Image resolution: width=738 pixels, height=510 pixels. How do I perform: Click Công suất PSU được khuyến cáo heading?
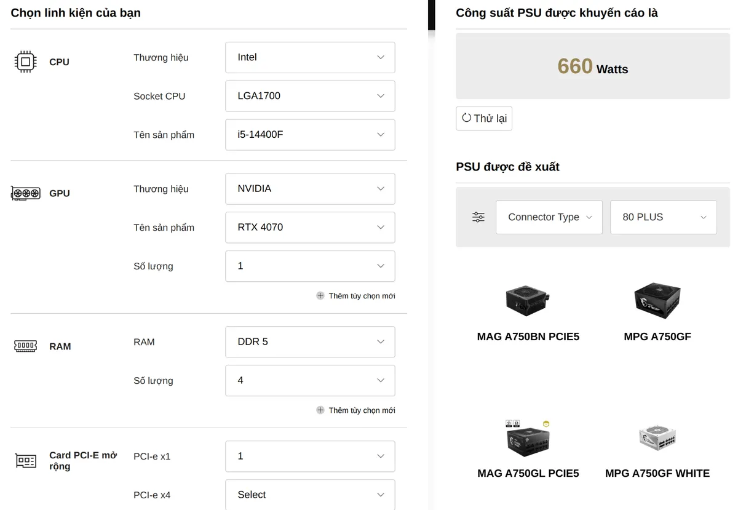point(557,13)
